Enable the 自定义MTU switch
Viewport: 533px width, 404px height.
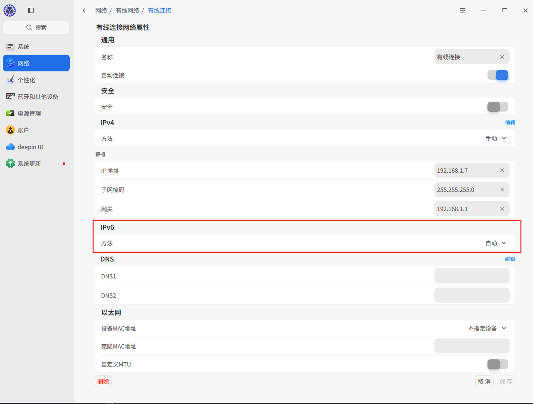[498, 364]
